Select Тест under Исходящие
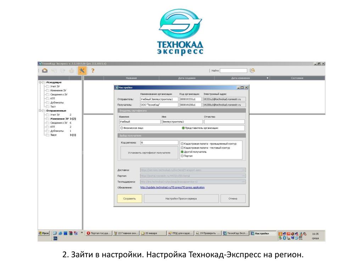Viewport: 363px width, 272px height. [x=53, y=107]
